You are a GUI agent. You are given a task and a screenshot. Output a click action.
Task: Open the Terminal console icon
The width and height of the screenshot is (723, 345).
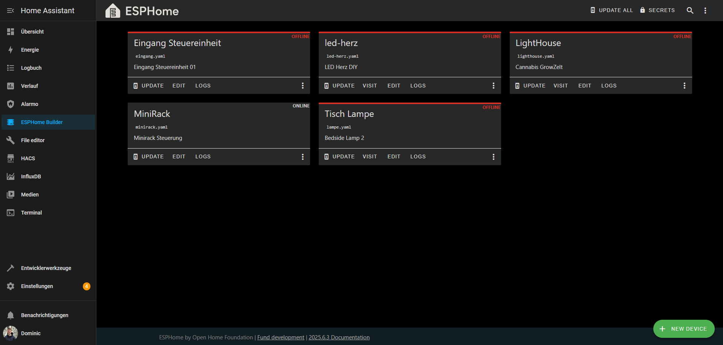(11, 213)
